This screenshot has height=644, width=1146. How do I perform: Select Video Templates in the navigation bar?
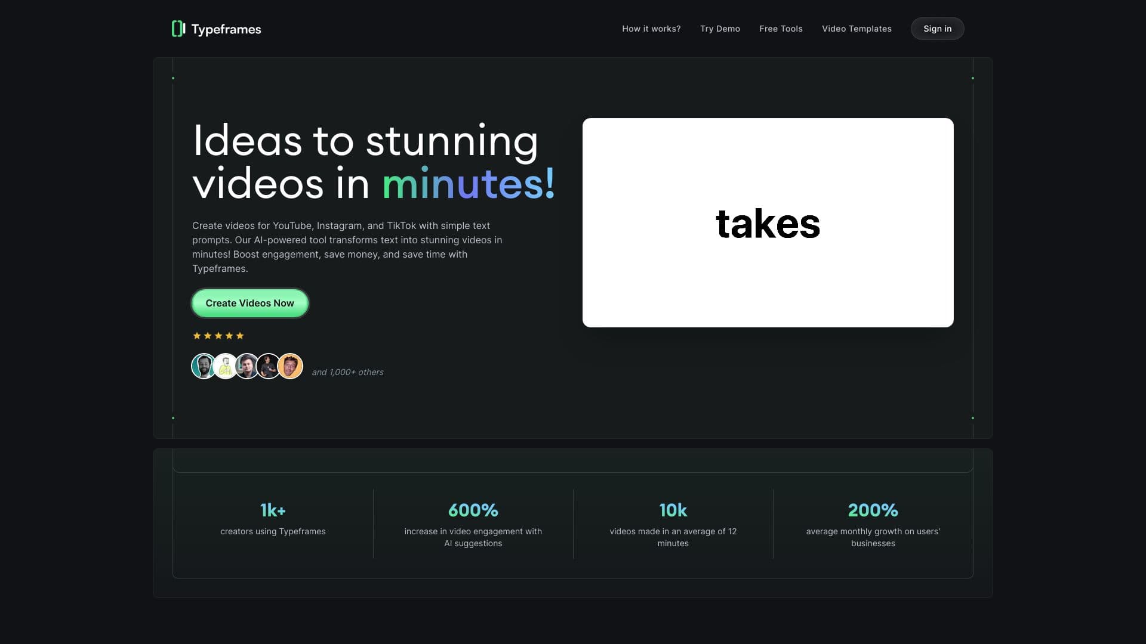pyautogui.click(x=857, y=28)
